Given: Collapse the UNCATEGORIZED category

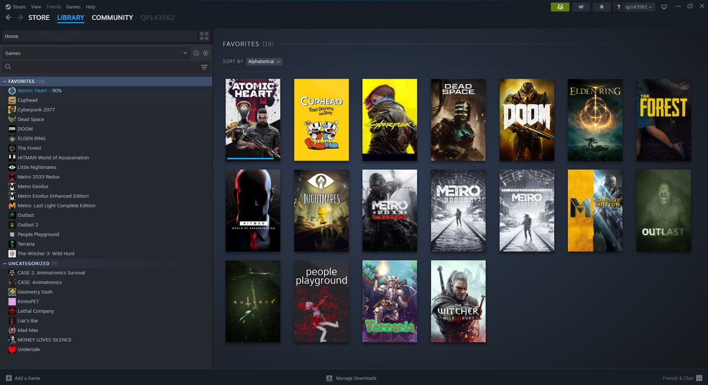Looking at the screenshot, I should [5, 263].
